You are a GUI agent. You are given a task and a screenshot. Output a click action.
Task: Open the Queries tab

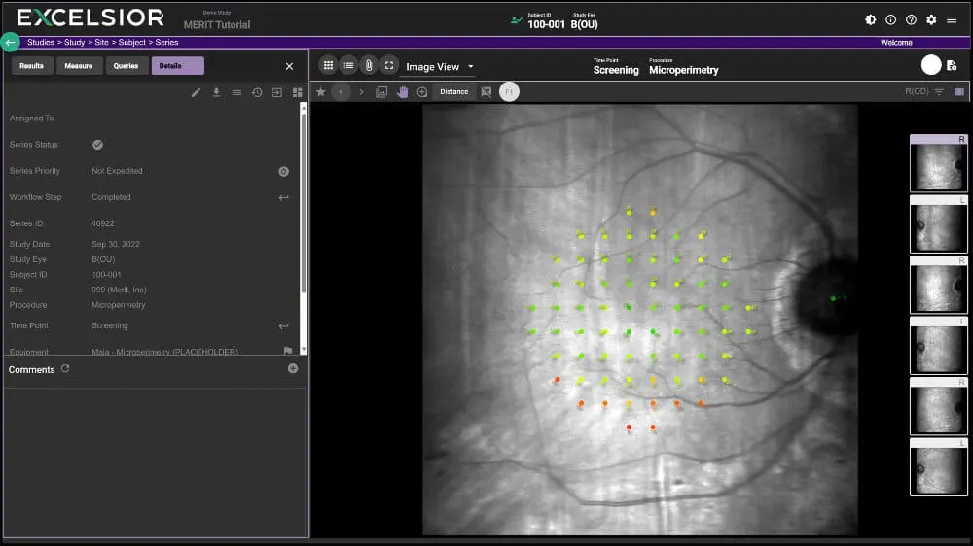tap(126, 66)
